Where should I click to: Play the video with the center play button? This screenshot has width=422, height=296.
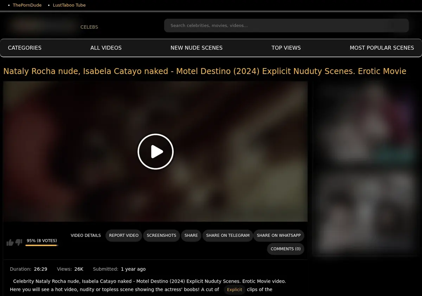(x=155, y=152)
